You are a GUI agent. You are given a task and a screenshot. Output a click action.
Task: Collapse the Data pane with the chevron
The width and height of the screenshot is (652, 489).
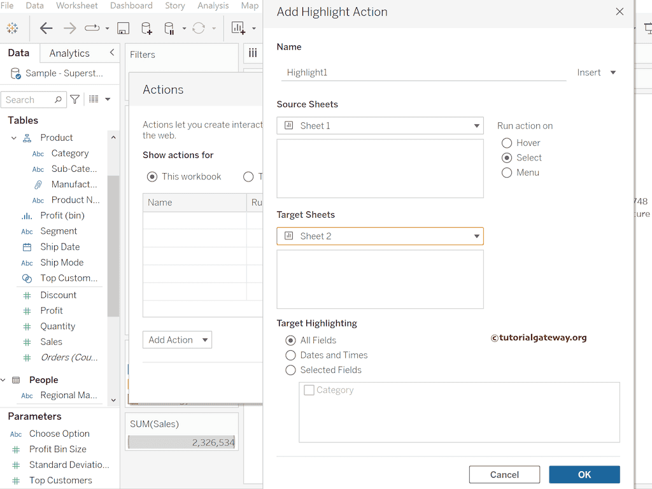(112, 52)
